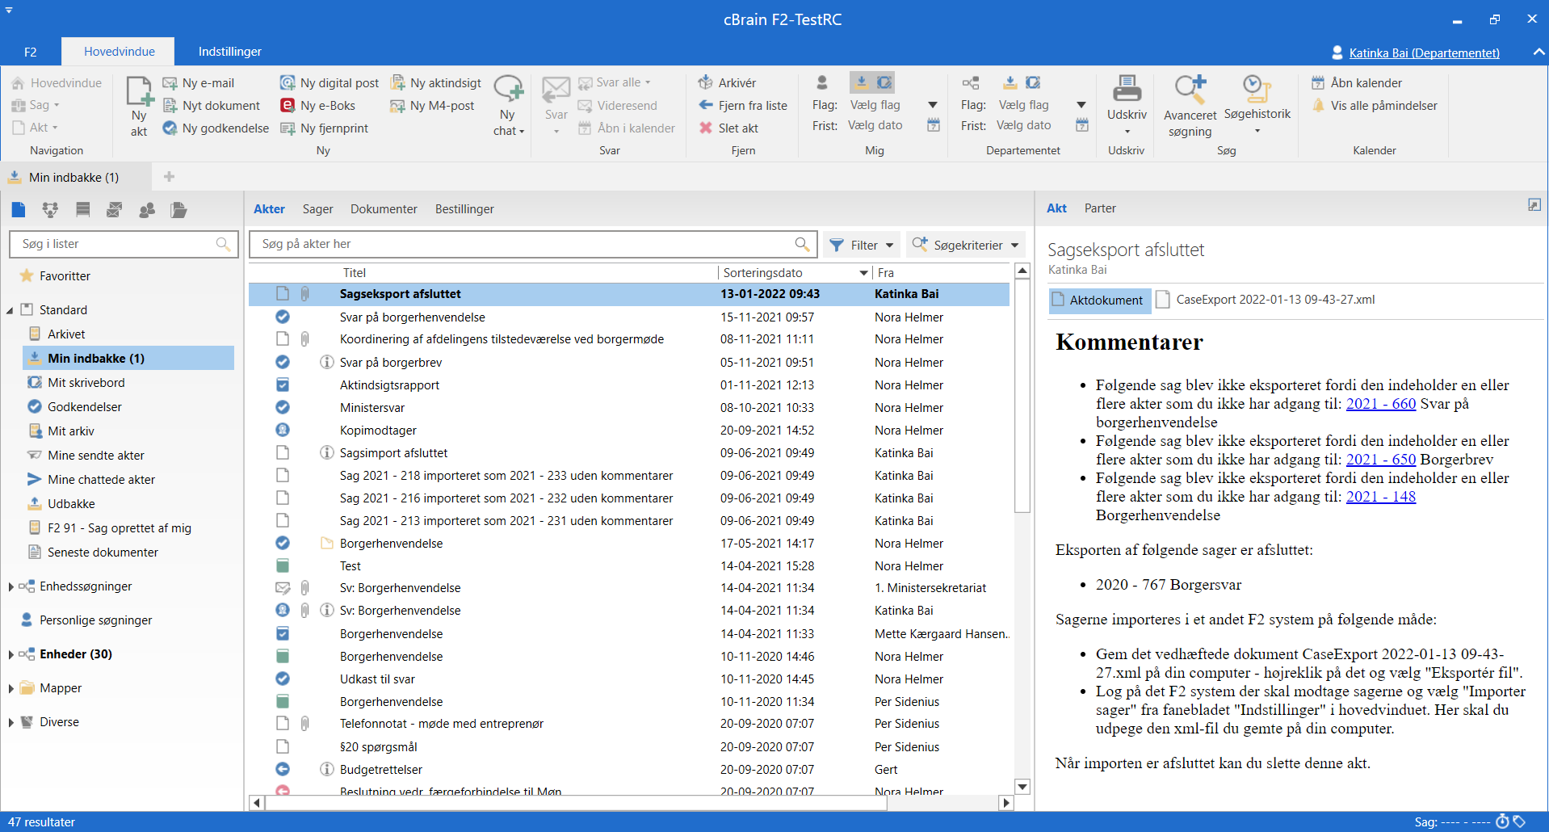Click Åbn kalender
Image resolution: width=1549 pixels, height=832 pixels.
1357,83
